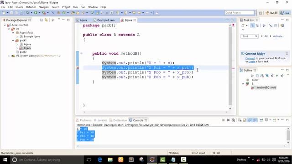The width and height of the screenshot is (292, 164).
Task: Click Clear Console icon
Action: [x=240, y=120]
